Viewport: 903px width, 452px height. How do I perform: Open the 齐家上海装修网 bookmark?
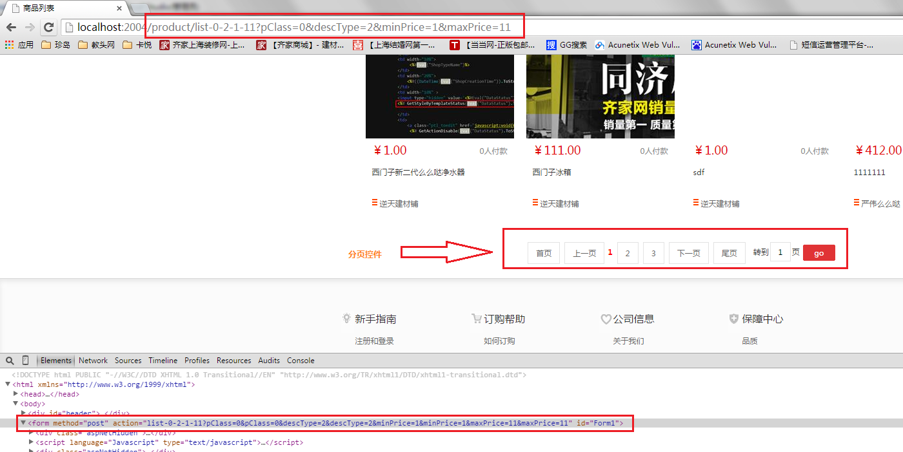click(x=203, y=45)
